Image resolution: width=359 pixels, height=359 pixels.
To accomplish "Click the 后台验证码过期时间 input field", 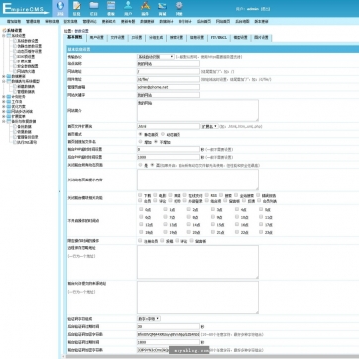I will click(169, 326).
